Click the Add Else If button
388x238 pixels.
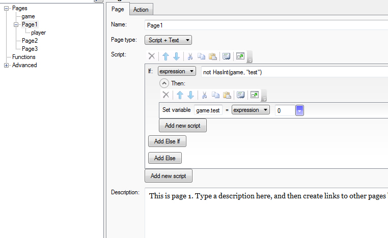point(168,141)
